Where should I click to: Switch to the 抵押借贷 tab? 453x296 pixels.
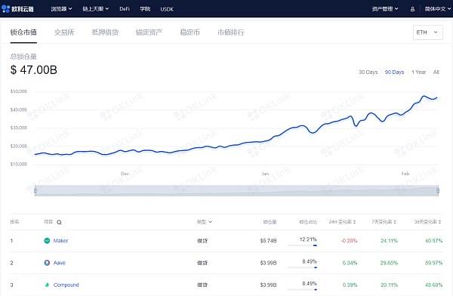coord(105,32)
